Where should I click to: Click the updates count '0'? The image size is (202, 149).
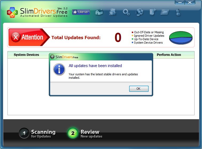click(118, 37)
